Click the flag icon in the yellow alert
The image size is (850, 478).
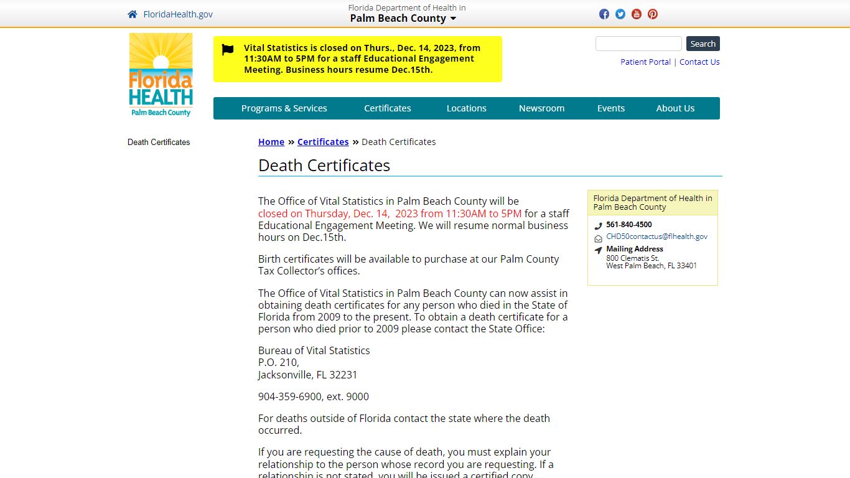click(228, 50)
